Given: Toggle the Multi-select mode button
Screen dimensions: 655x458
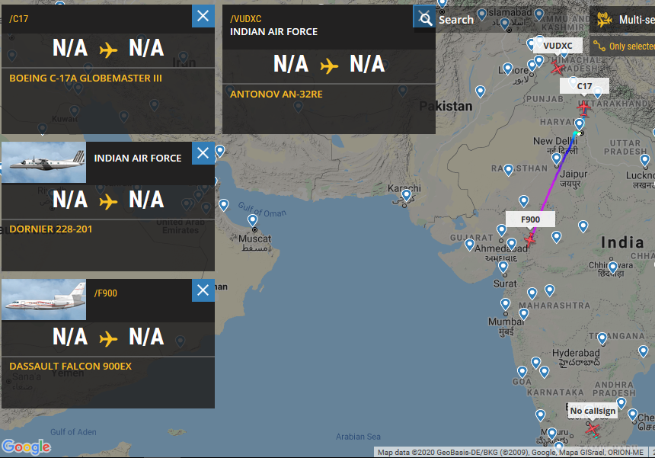Looking at the screenshot, I should [622, 19].
